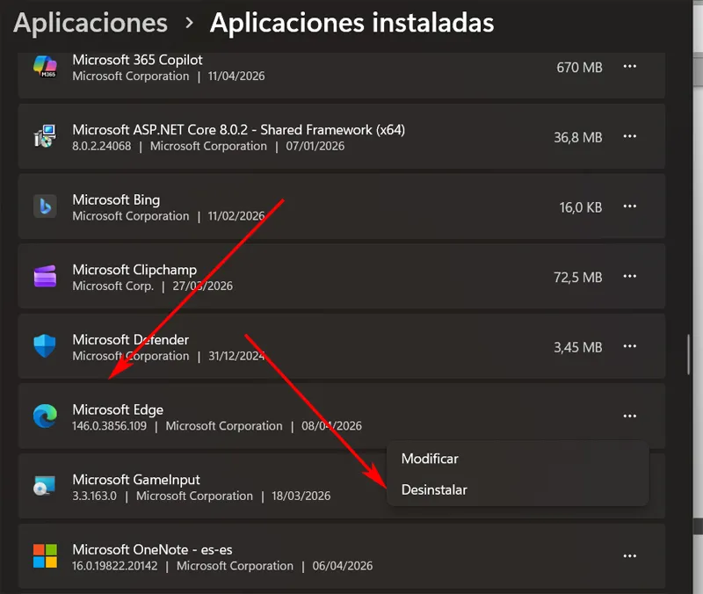Click the Microsoft Bing logo icon
703x594 pixels.
[x=45, y=206]
